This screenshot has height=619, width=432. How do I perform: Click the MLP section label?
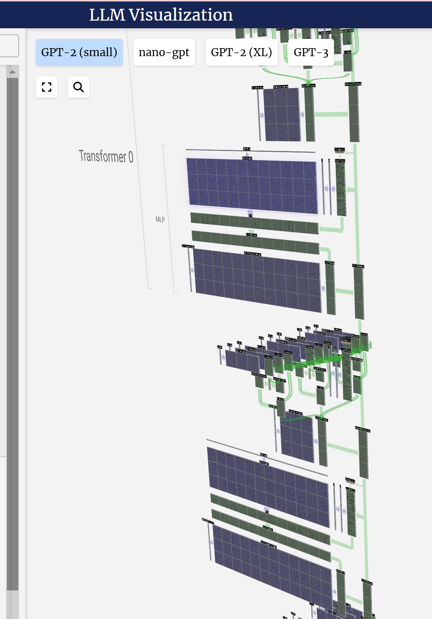tap(160, 220)
